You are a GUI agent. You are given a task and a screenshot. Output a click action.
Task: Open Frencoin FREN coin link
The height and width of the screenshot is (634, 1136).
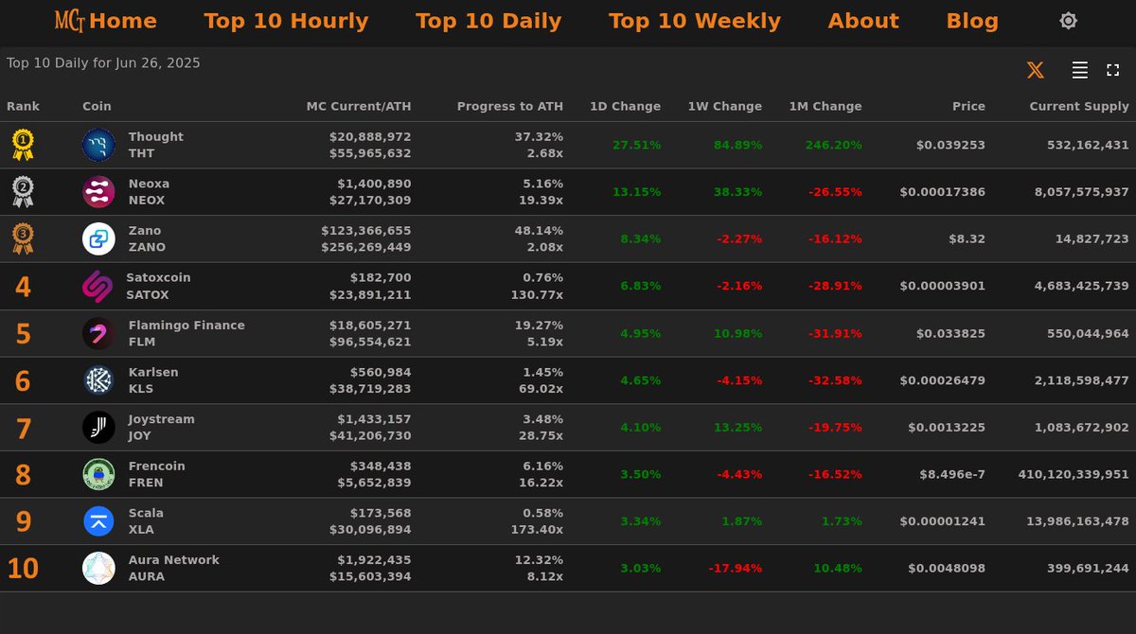[156, 474]
